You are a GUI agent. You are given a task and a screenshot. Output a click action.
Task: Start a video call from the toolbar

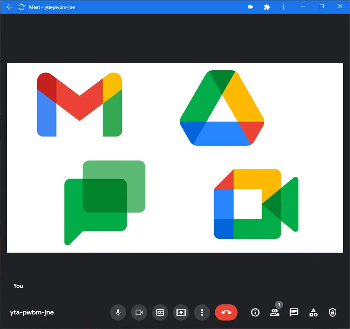(250, 6)
